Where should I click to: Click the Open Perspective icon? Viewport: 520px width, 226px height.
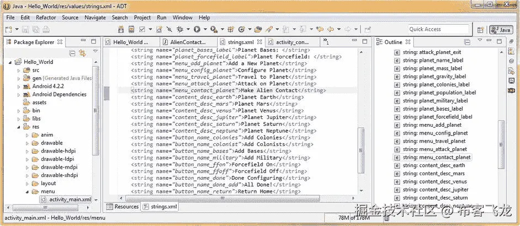click(x=480, y=30)
